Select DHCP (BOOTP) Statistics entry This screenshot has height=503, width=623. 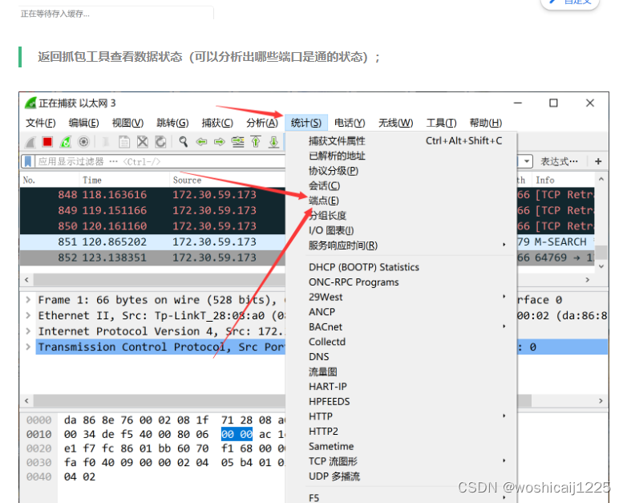(x=401, y=267)
